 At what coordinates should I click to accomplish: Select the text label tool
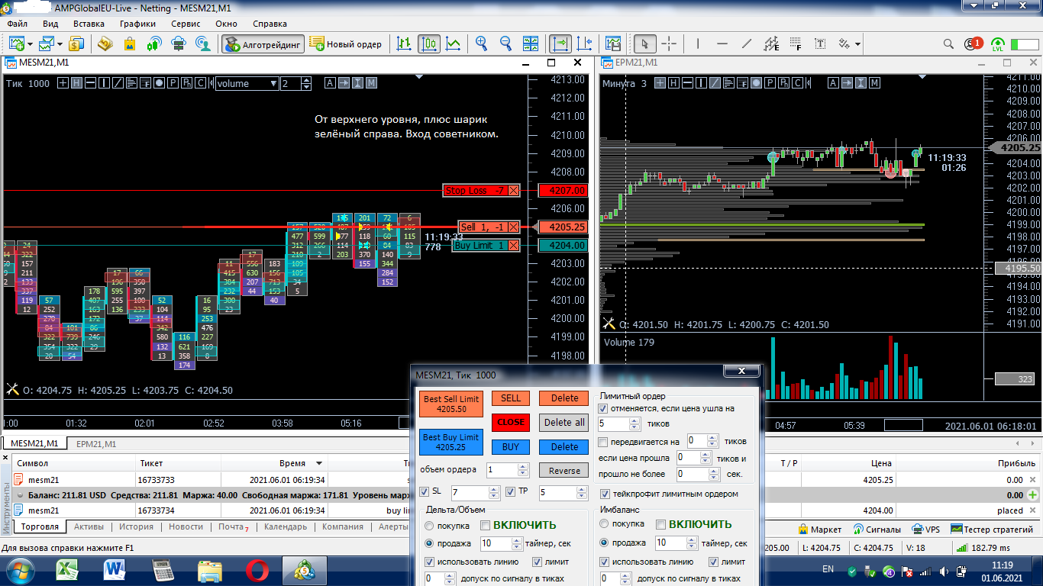[821, 43]
